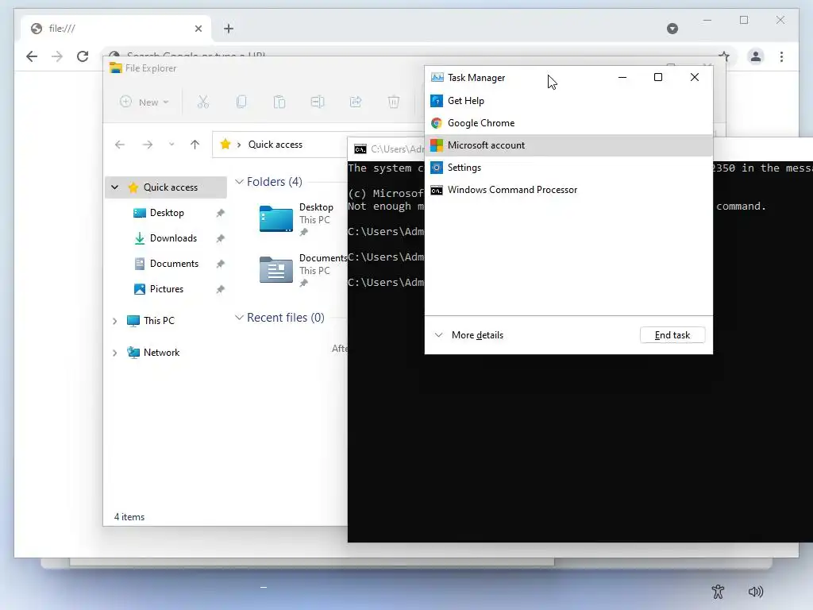
Task: Click the Paste icon in File Explorer toolbar
Action: pyautogui.click(x=279, y=102)
